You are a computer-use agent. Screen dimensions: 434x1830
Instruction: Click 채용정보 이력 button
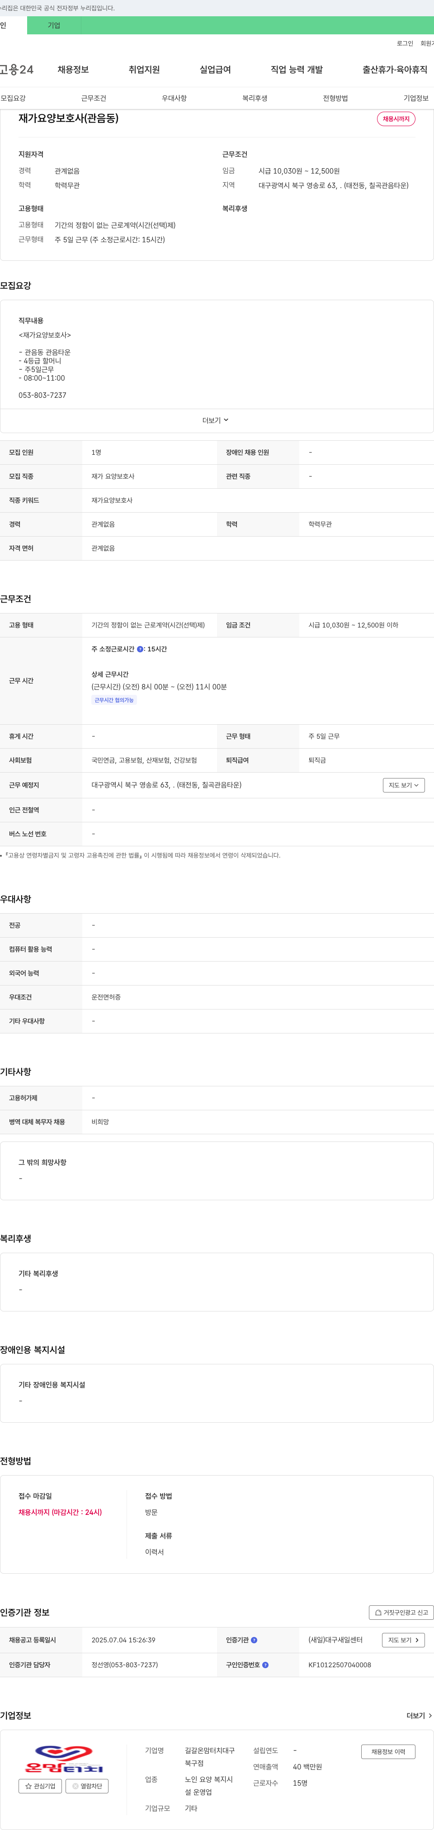[388, 1752]
